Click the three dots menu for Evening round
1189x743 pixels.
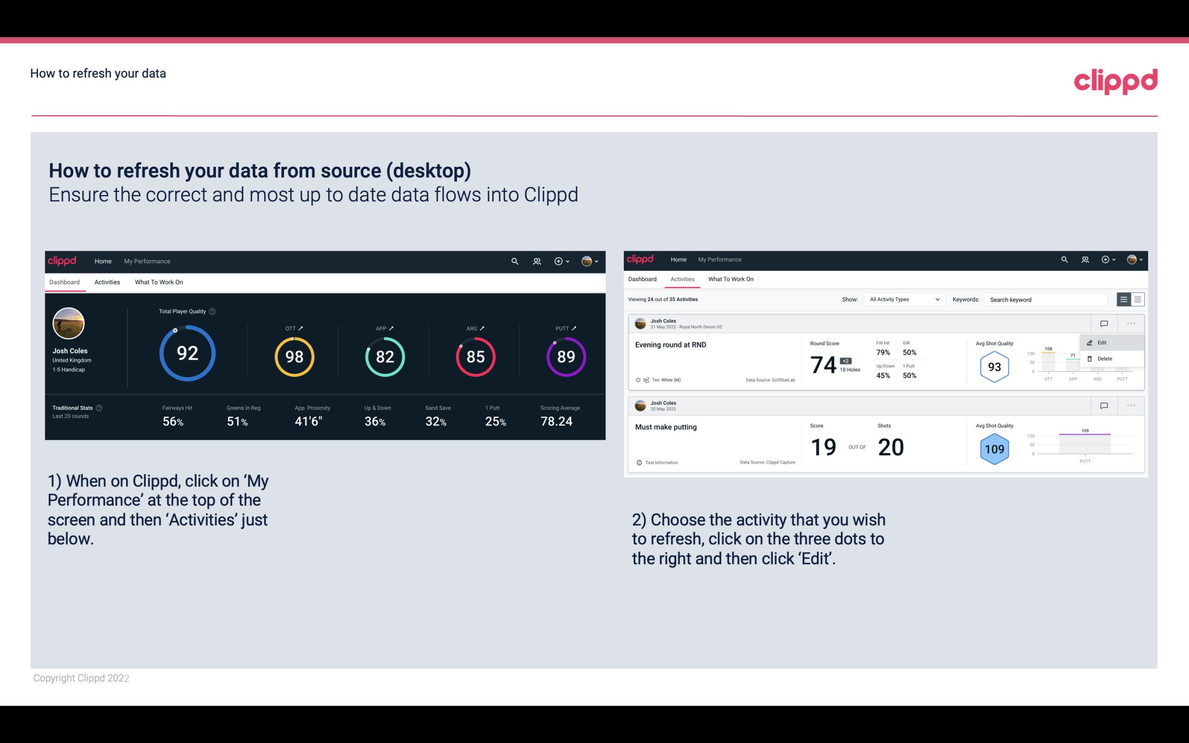(1131, 322)
